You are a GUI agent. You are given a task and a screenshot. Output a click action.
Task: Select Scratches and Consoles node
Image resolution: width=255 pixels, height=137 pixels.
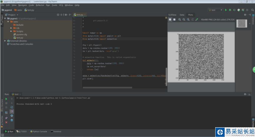(x=20, y=44)
